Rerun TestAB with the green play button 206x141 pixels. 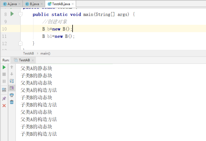point(4,67)
